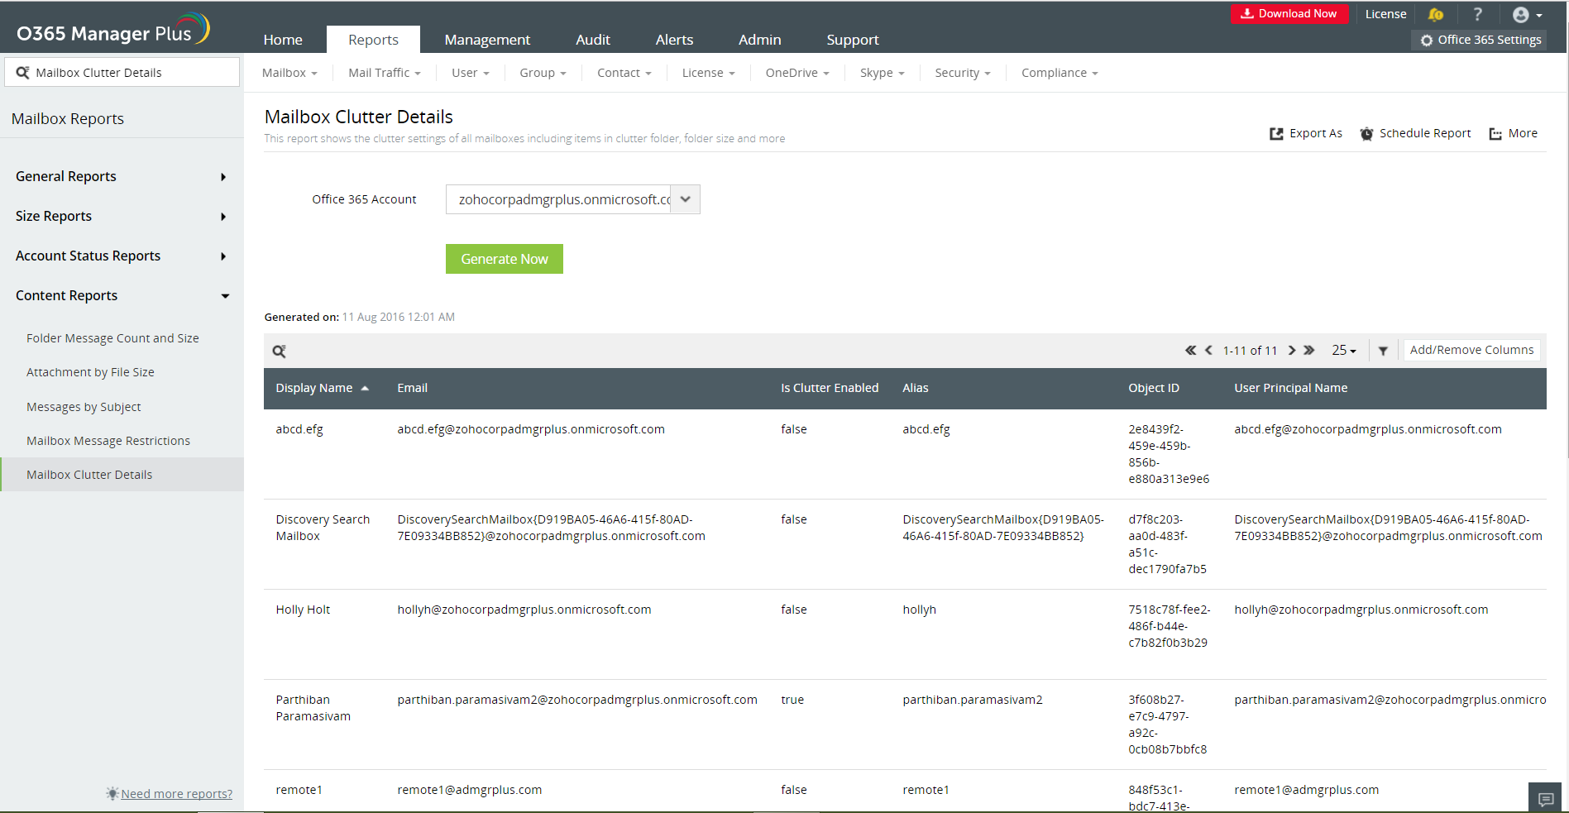Open the Skype reports dropdown

[883, 73]
